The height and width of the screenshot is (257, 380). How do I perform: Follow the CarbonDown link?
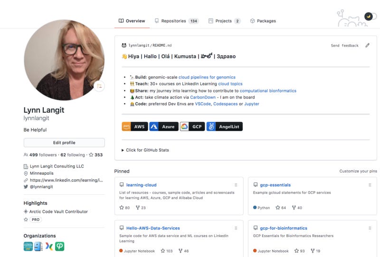tap(203, 97)
